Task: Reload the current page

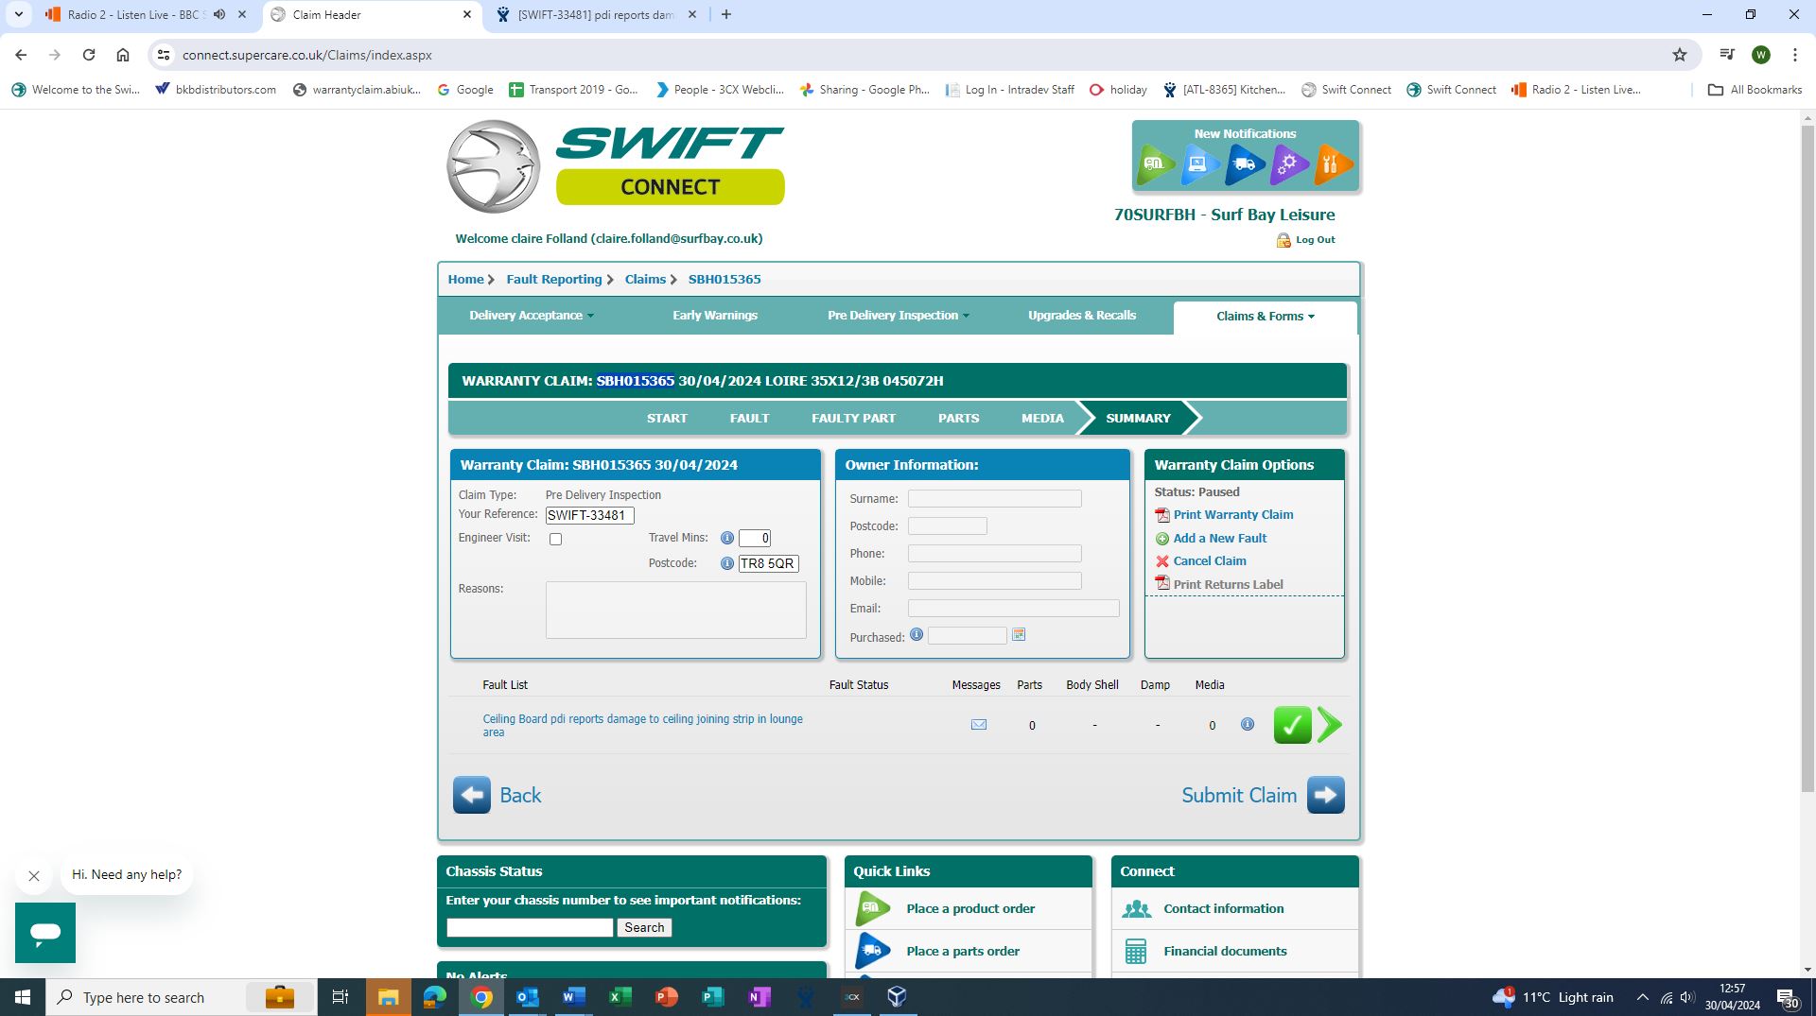Action: click(89, 55)
